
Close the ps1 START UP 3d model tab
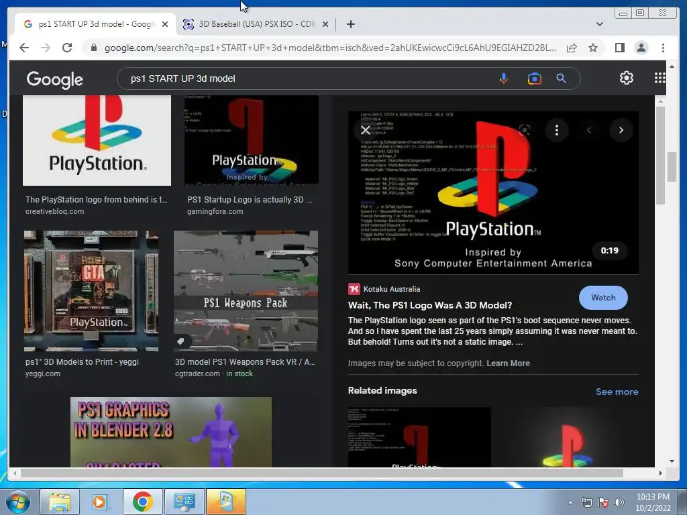pos(165,24)
